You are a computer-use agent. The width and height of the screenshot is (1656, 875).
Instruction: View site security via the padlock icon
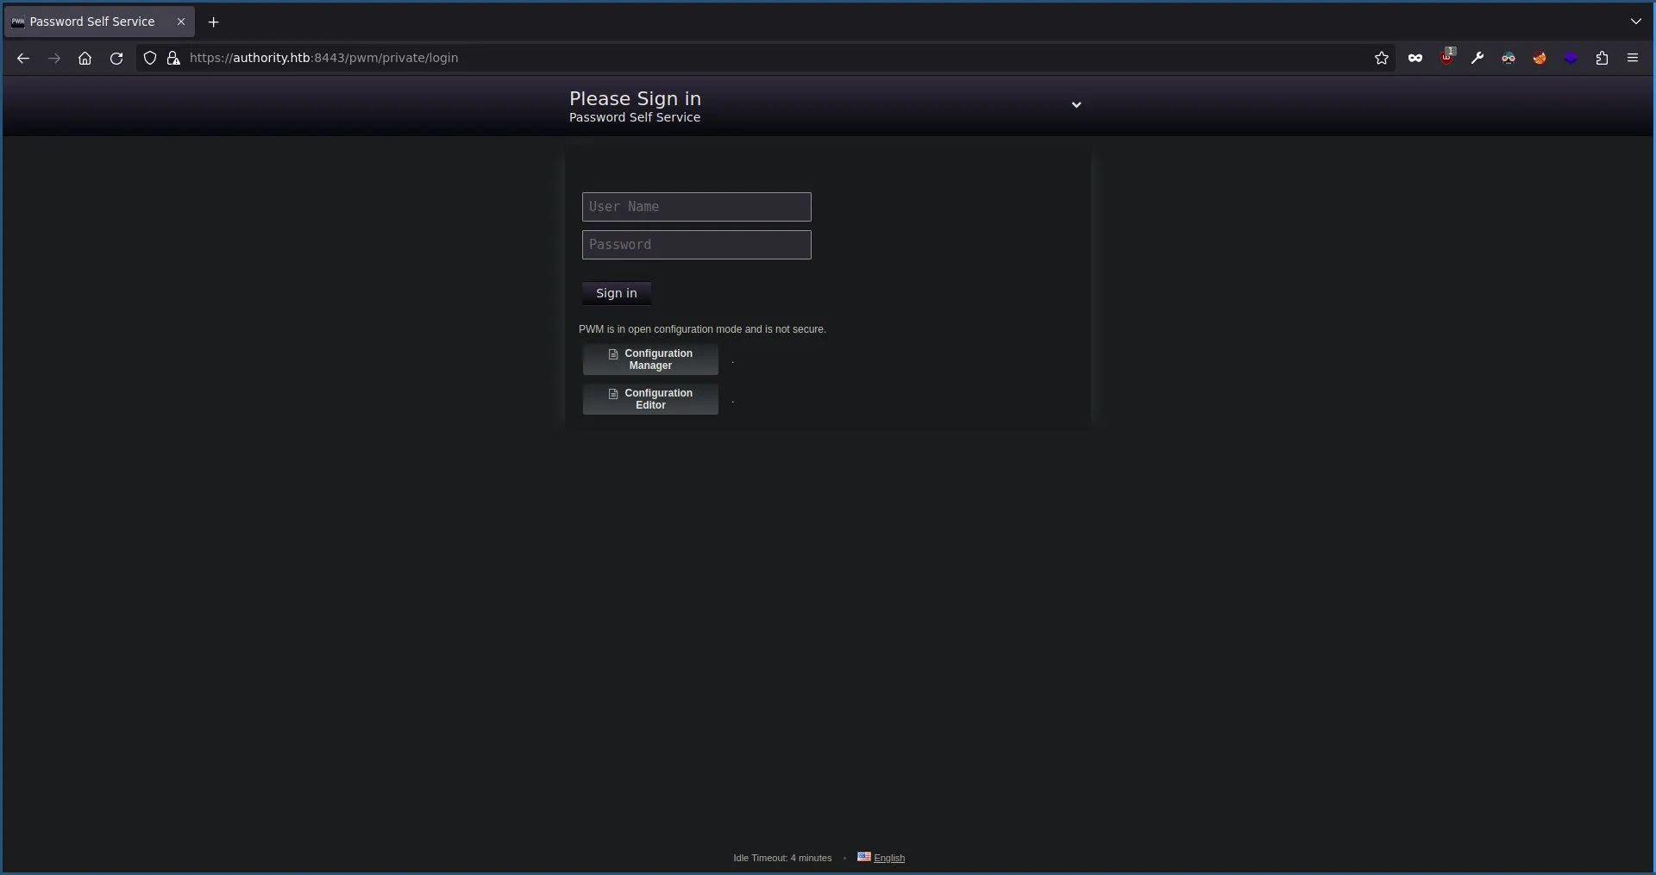coord(173,58)
